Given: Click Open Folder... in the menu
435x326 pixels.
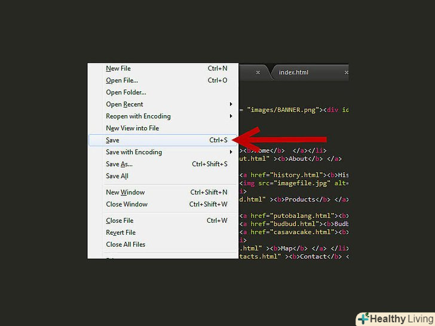Looking at the screenshot, I should [163, 93].
